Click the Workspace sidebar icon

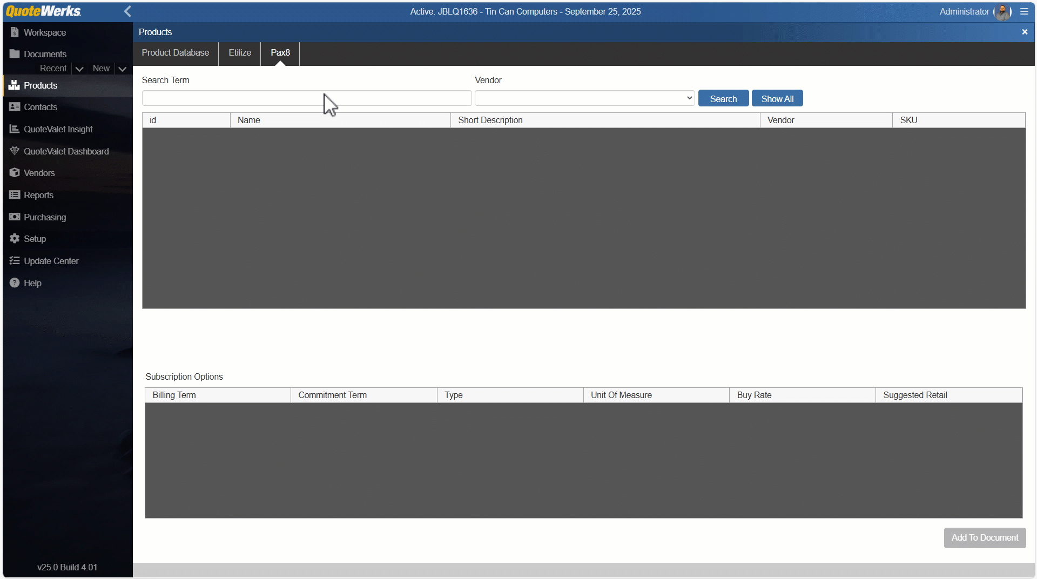(x=15, y=32)
